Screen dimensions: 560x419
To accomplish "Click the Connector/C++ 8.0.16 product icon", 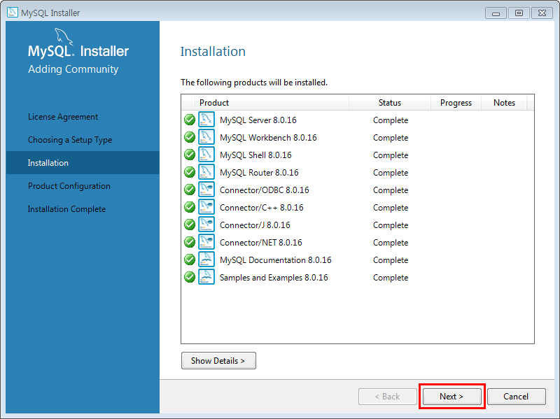I will (206, 207).
